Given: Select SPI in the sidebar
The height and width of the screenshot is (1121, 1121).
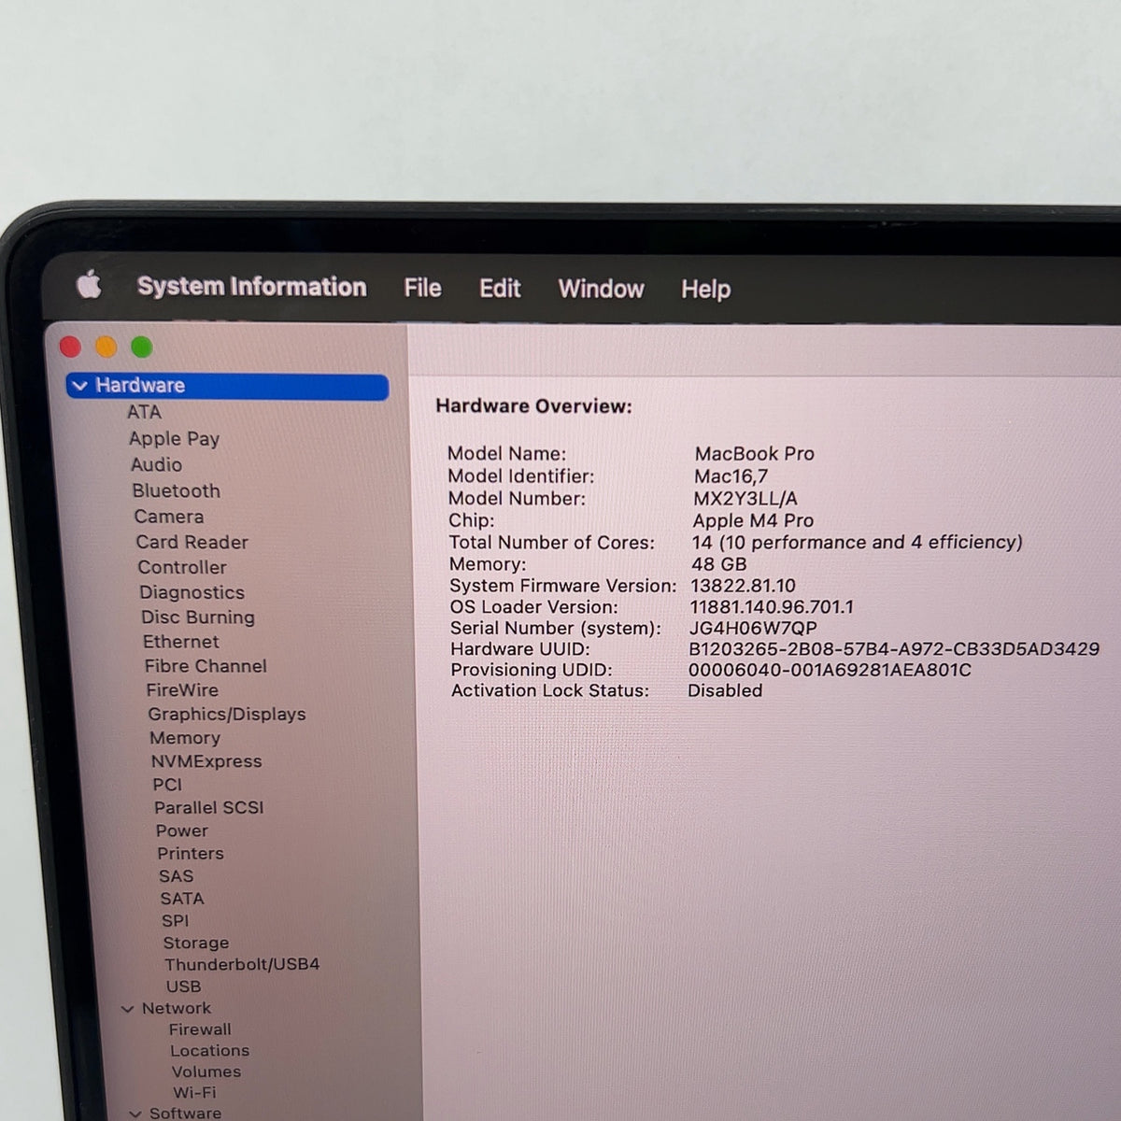Looking at the screenshot, I should tap(175, 921).
